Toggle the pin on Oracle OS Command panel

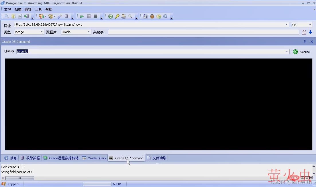[305, 41]
